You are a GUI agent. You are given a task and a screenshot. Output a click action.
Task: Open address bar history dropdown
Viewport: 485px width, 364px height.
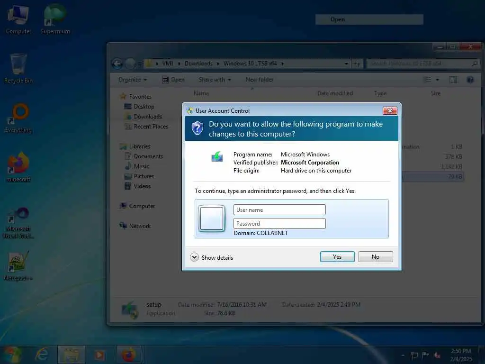tap(346, 64)
